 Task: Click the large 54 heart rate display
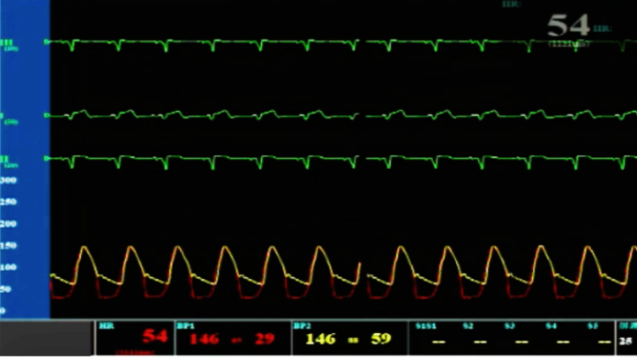pyautogui.click(x=568, y=26)
